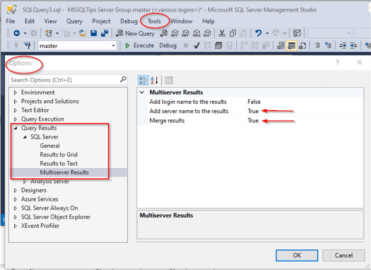Click the Navigate Backward arrow icon
The height and width of the screenshot is (270, 371).
pyautogui.click(x=17, y=33)
